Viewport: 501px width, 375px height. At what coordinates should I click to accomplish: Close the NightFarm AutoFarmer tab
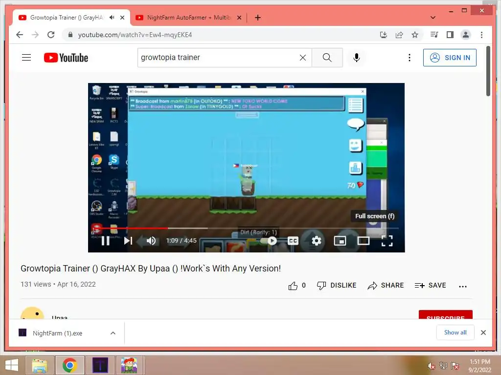(x=239, y=18)
